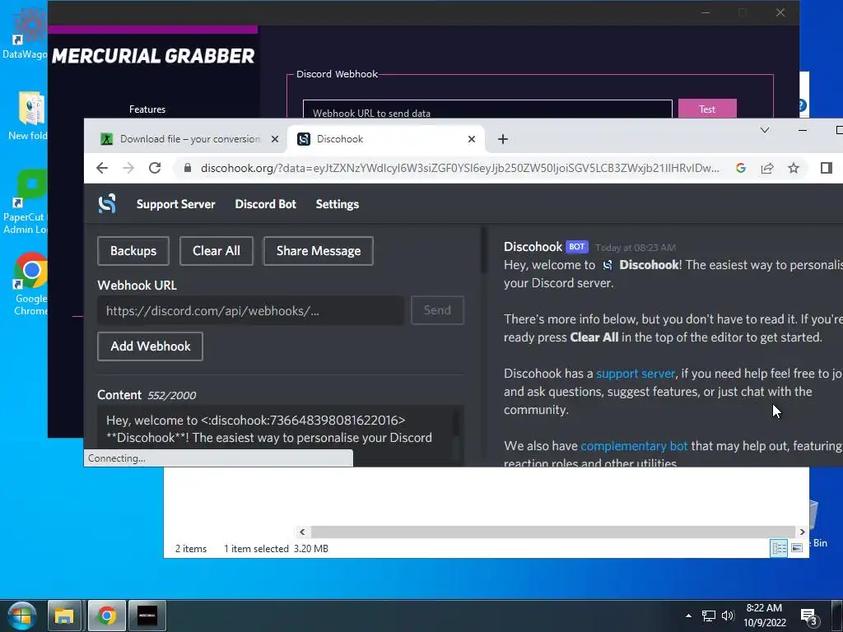
Task: Click Chrome icon in taskbar
Action: (106, 616)
